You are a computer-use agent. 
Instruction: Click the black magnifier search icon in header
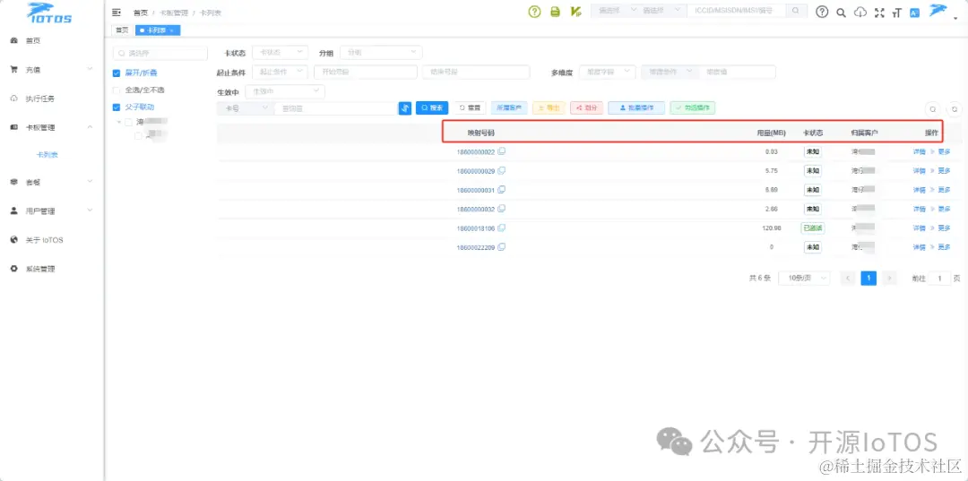click(x=841, y=13)
